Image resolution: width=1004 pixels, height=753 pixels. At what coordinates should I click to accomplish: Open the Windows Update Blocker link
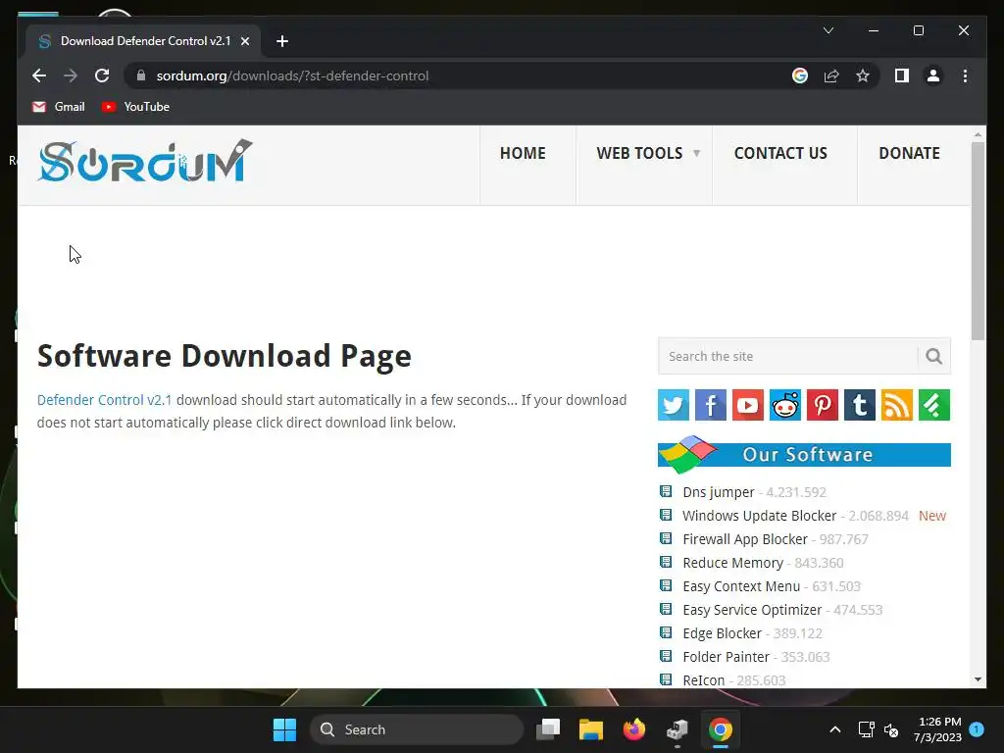[x=760, y=516]
